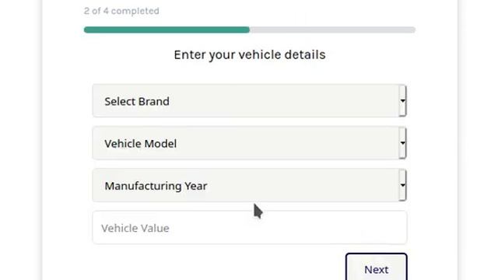Click the Manufacturing Year dropdown arrow
The image size is (498, 280).
click(x=403, y=185)
